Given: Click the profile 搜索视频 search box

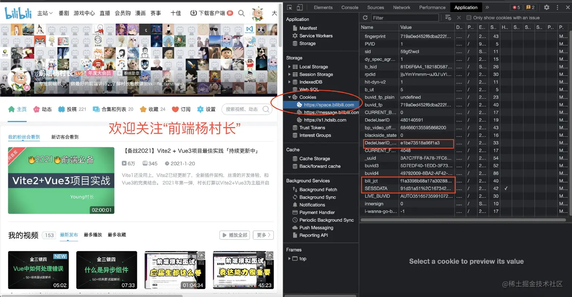Looking at the screenshot, I should 247,109.
